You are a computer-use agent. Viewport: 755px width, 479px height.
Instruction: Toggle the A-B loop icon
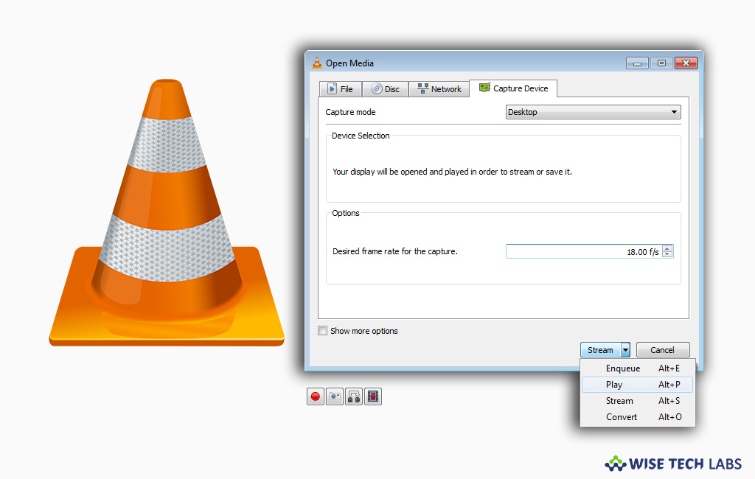(354, 396)
